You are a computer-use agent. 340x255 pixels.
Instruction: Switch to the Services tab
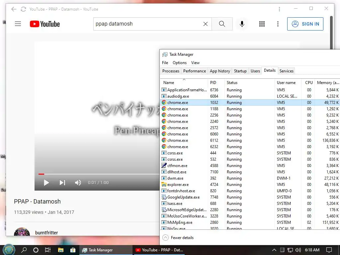coord(287,71)
